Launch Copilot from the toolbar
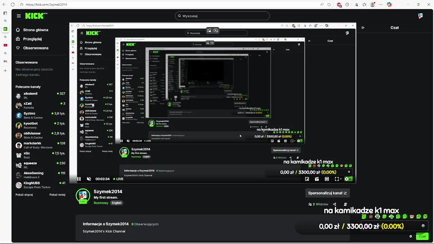The width and height of the screenshot is (434, 244). coord(389,5)
